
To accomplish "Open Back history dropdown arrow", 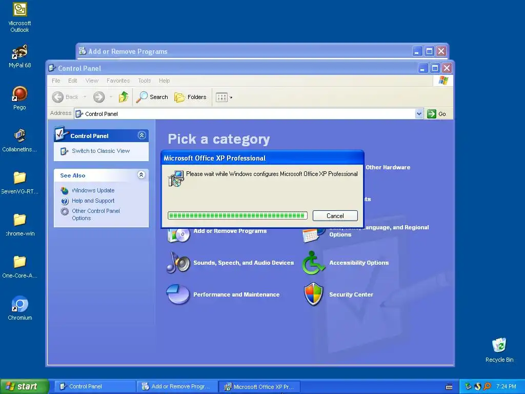I will tap(85, 97).
